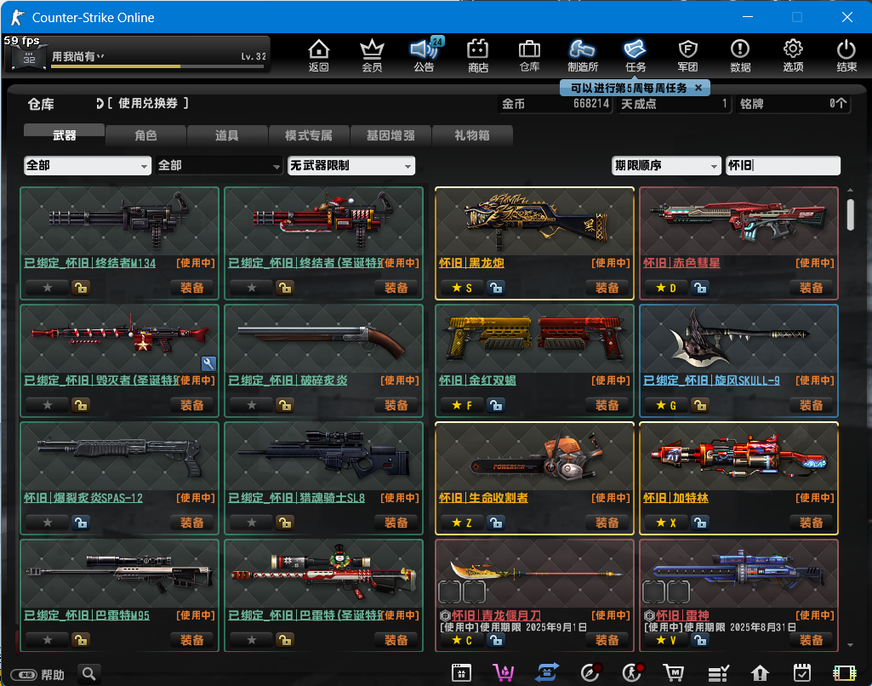Click the 怀旧|金红双蝎 weapon name
The height and width of the screenshot is (686, 872).
(x=477, y=380)
